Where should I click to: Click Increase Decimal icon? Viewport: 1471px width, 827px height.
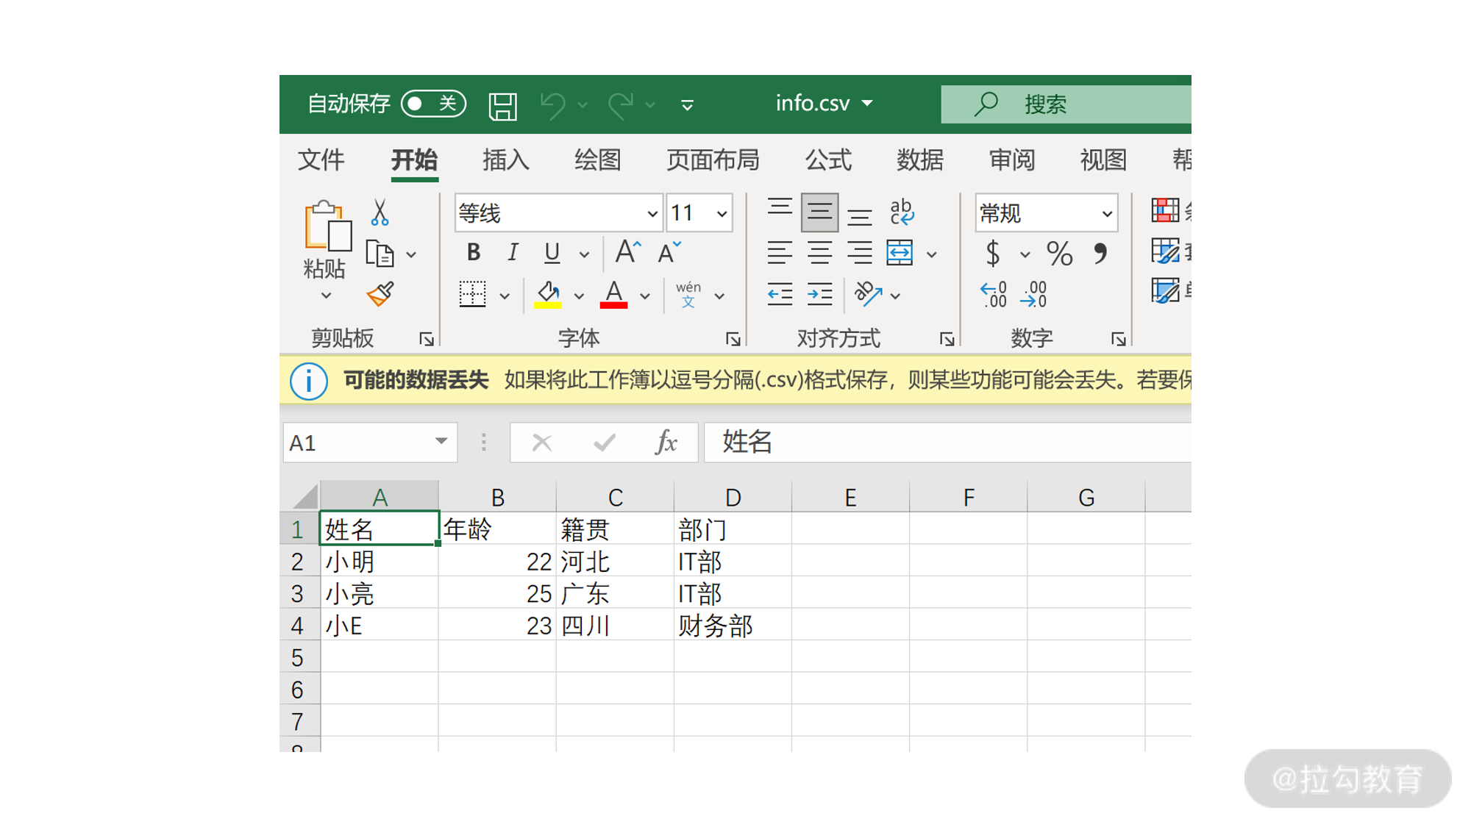coord(994,294)
